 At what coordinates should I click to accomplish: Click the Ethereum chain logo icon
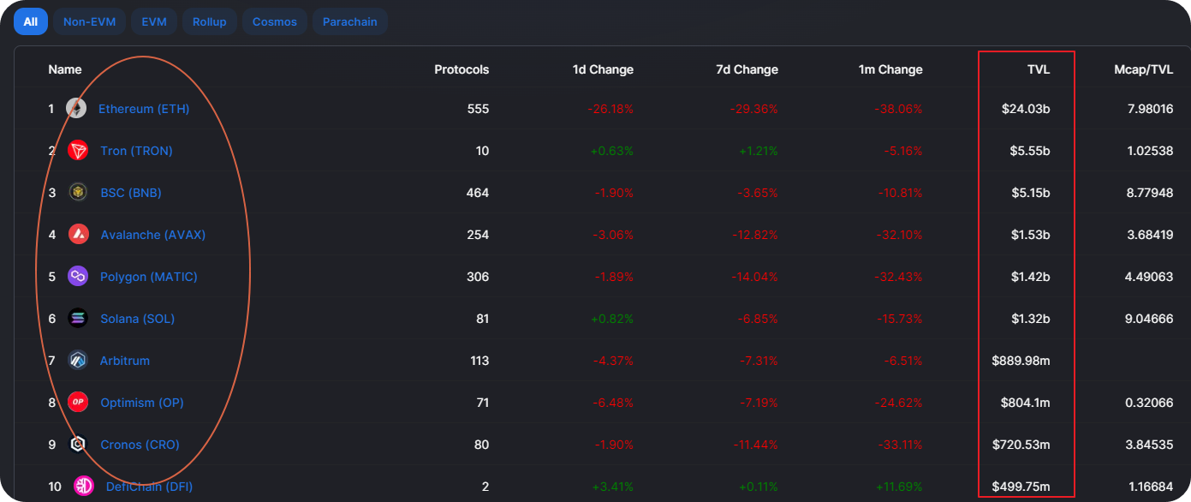pos(76,109)
